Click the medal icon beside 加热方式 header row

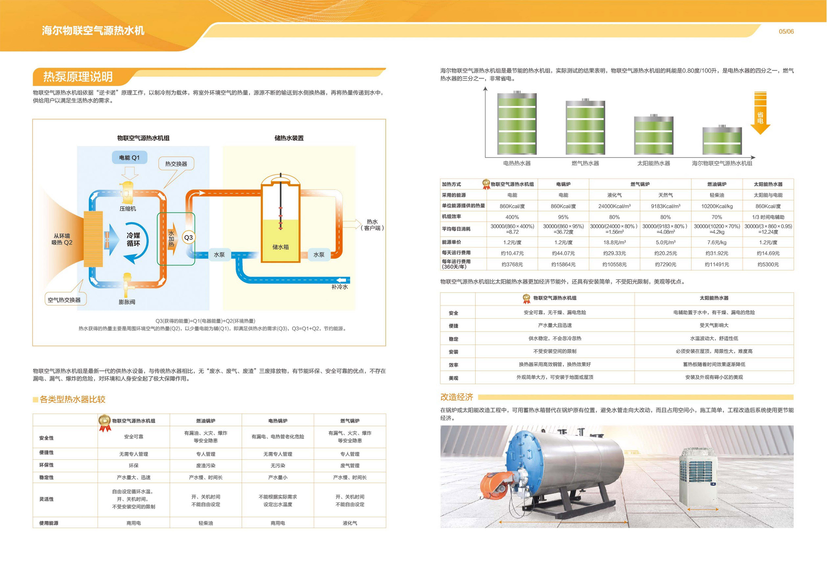(x=486, y=184)
